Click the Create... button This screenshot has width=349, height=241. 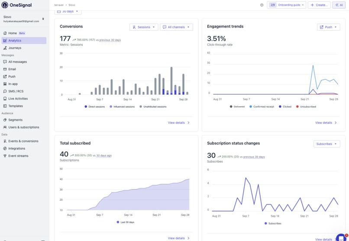coord(319,5)
